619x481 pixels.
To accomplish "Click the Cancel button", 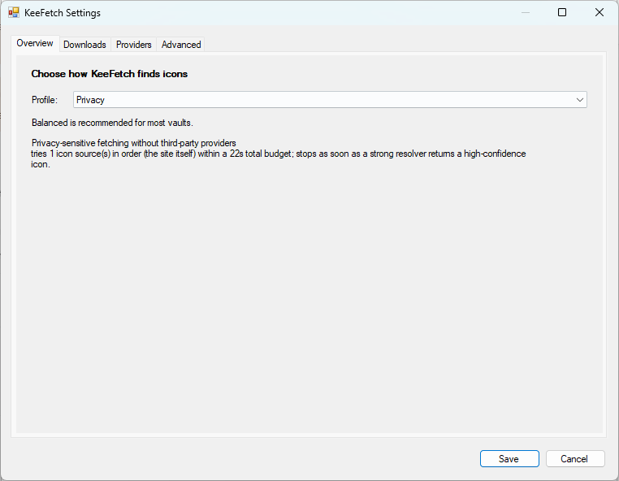I will coord(575,458).
